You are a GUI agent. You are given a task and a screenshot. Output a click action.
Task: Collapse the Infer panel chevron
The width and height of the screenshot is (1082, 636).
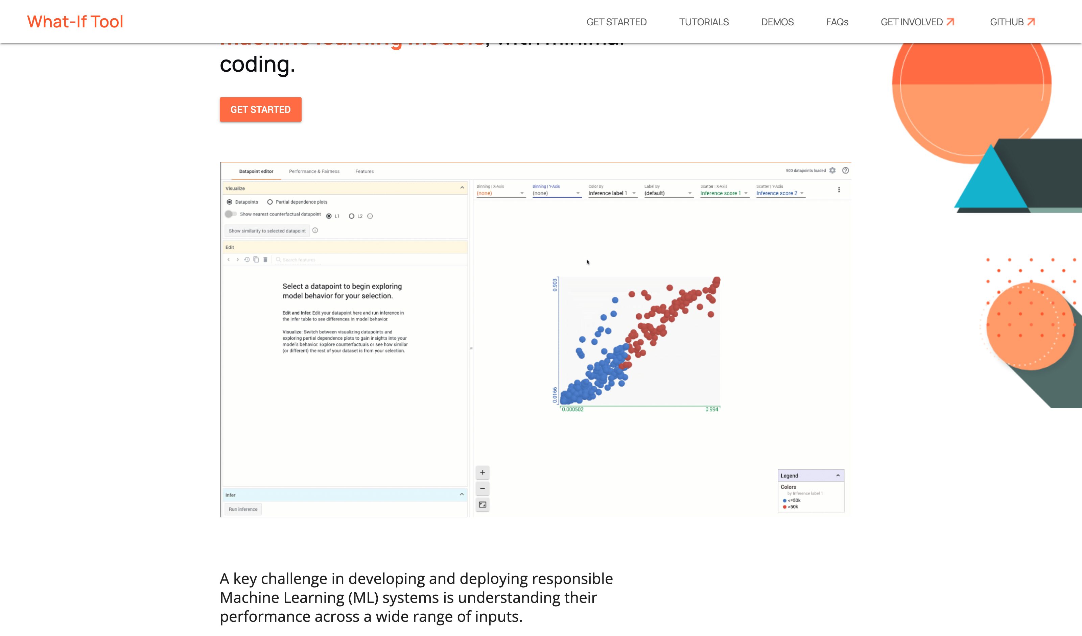tap(462, 494)
